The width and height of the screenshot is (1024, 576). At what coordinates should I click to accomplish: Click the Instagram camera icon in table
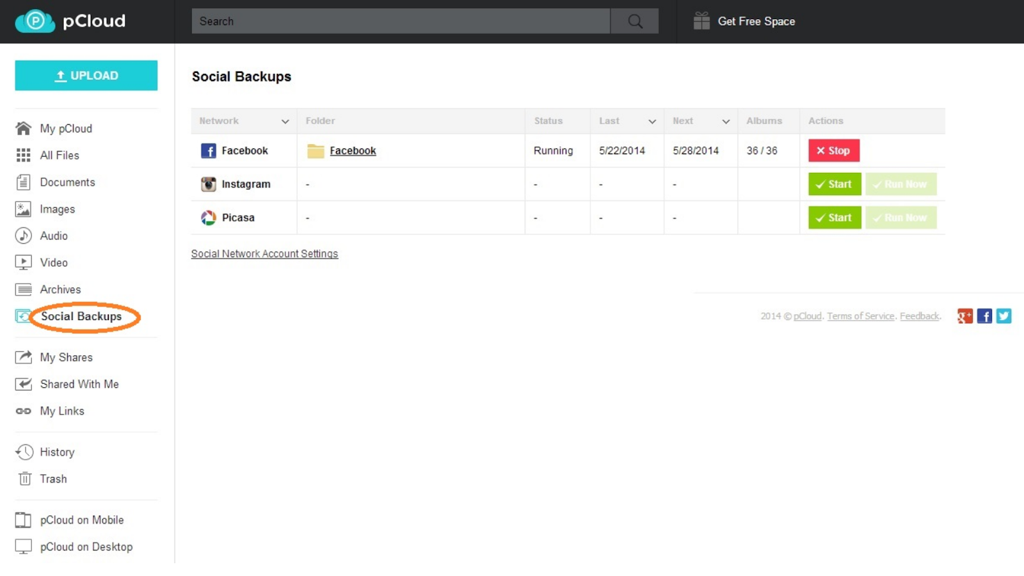tap(209, 184)
